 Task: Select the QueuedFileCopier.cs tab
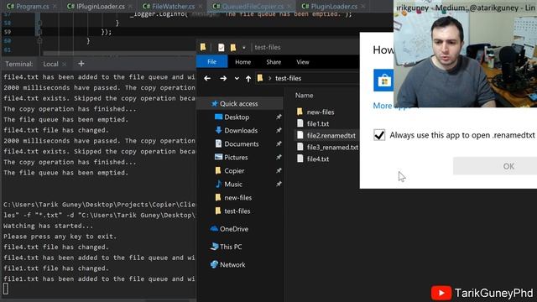248,6
